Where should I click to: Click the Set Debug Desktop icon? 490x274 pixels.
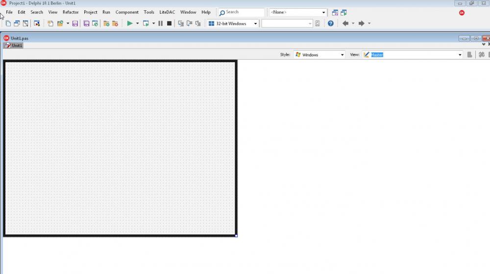[343, 13]
